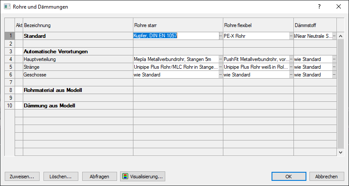Click the Zuweisen button
The image size is (349, 186).
22,176
